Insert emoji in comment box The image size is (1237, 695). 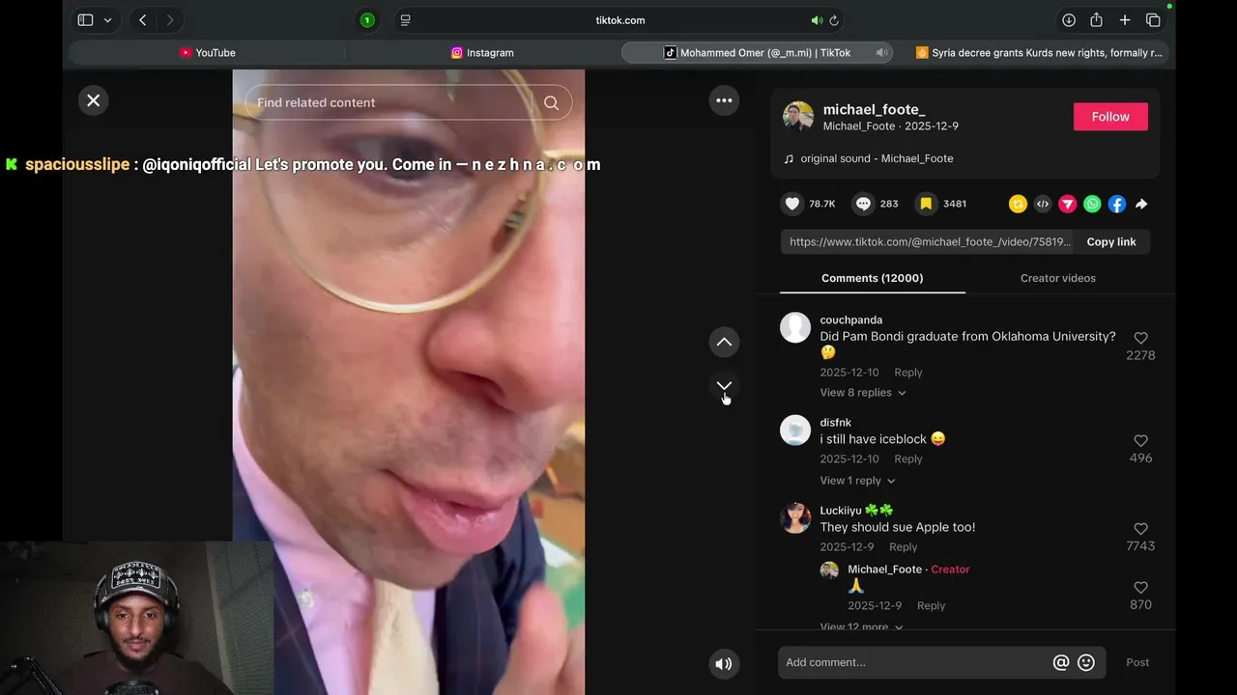point(1086,662)
